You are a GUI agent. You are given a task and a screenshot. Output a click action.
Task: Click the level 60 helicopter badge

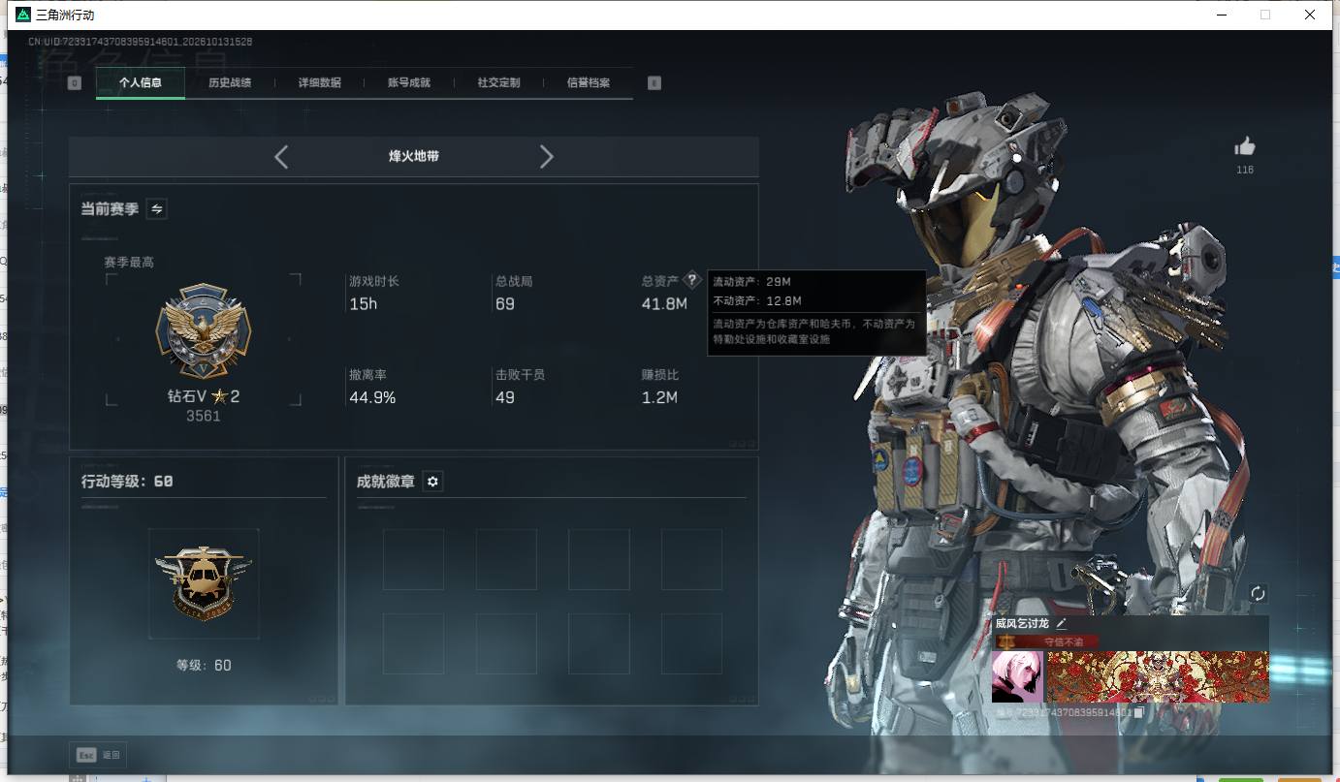tap(204, 581)
